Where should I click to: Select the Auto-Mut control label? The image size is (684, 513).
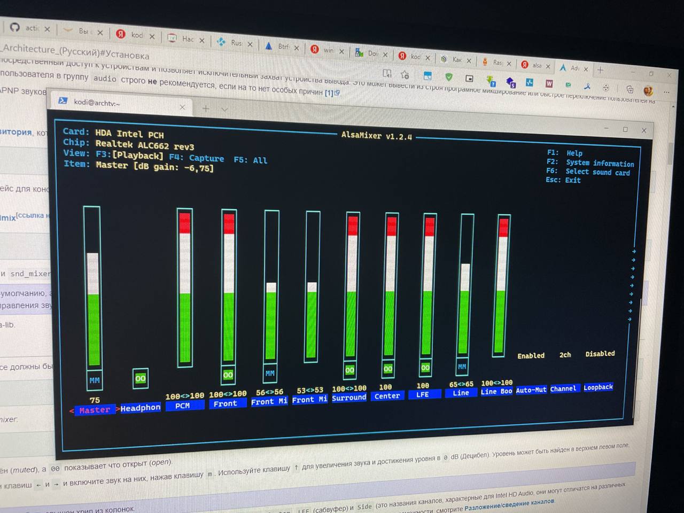click(x=531, y=390)
